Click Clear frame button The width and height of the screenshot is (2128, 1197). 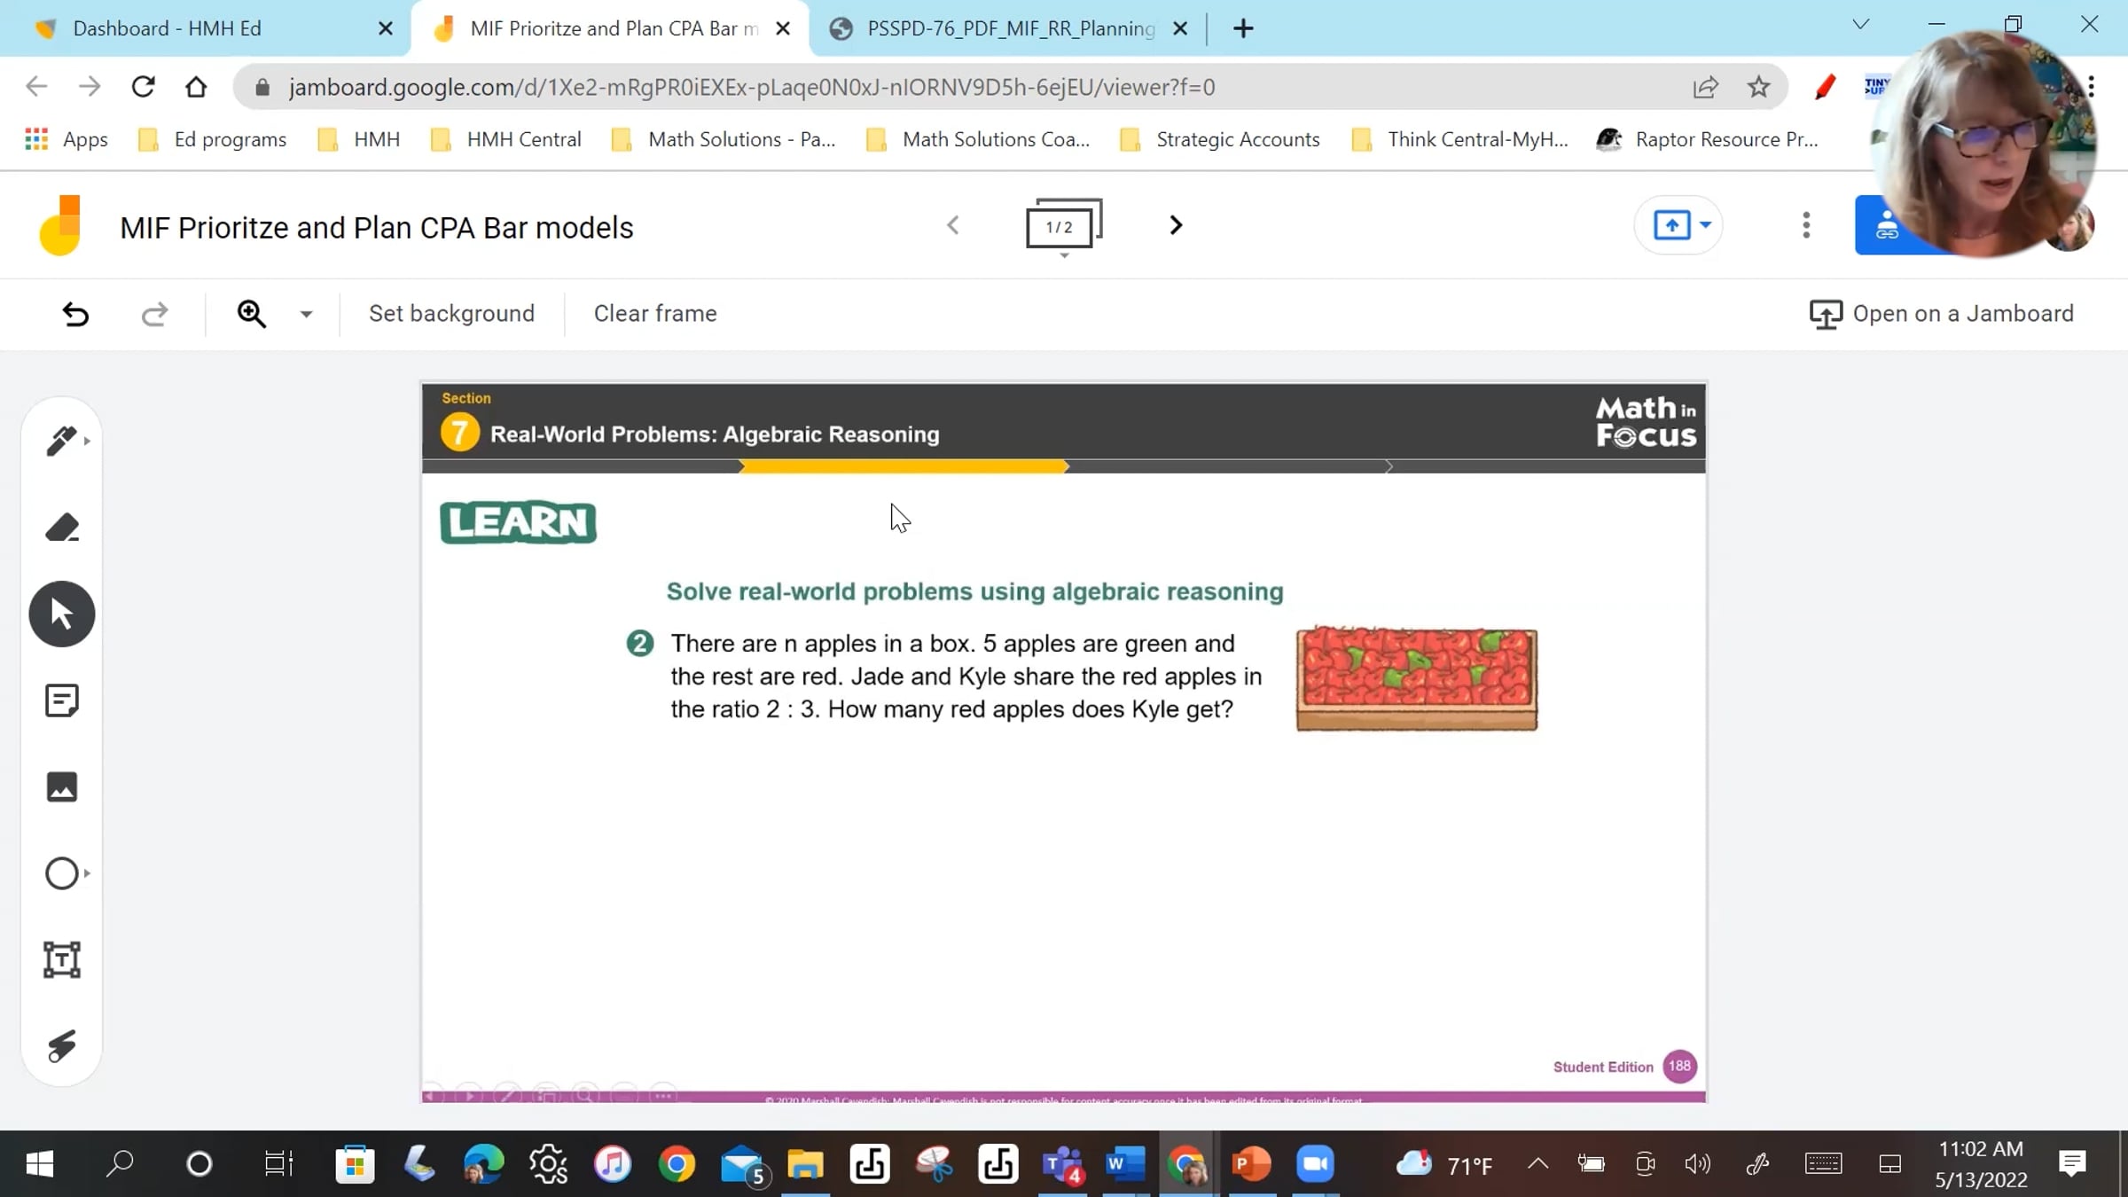coord(654,314)
